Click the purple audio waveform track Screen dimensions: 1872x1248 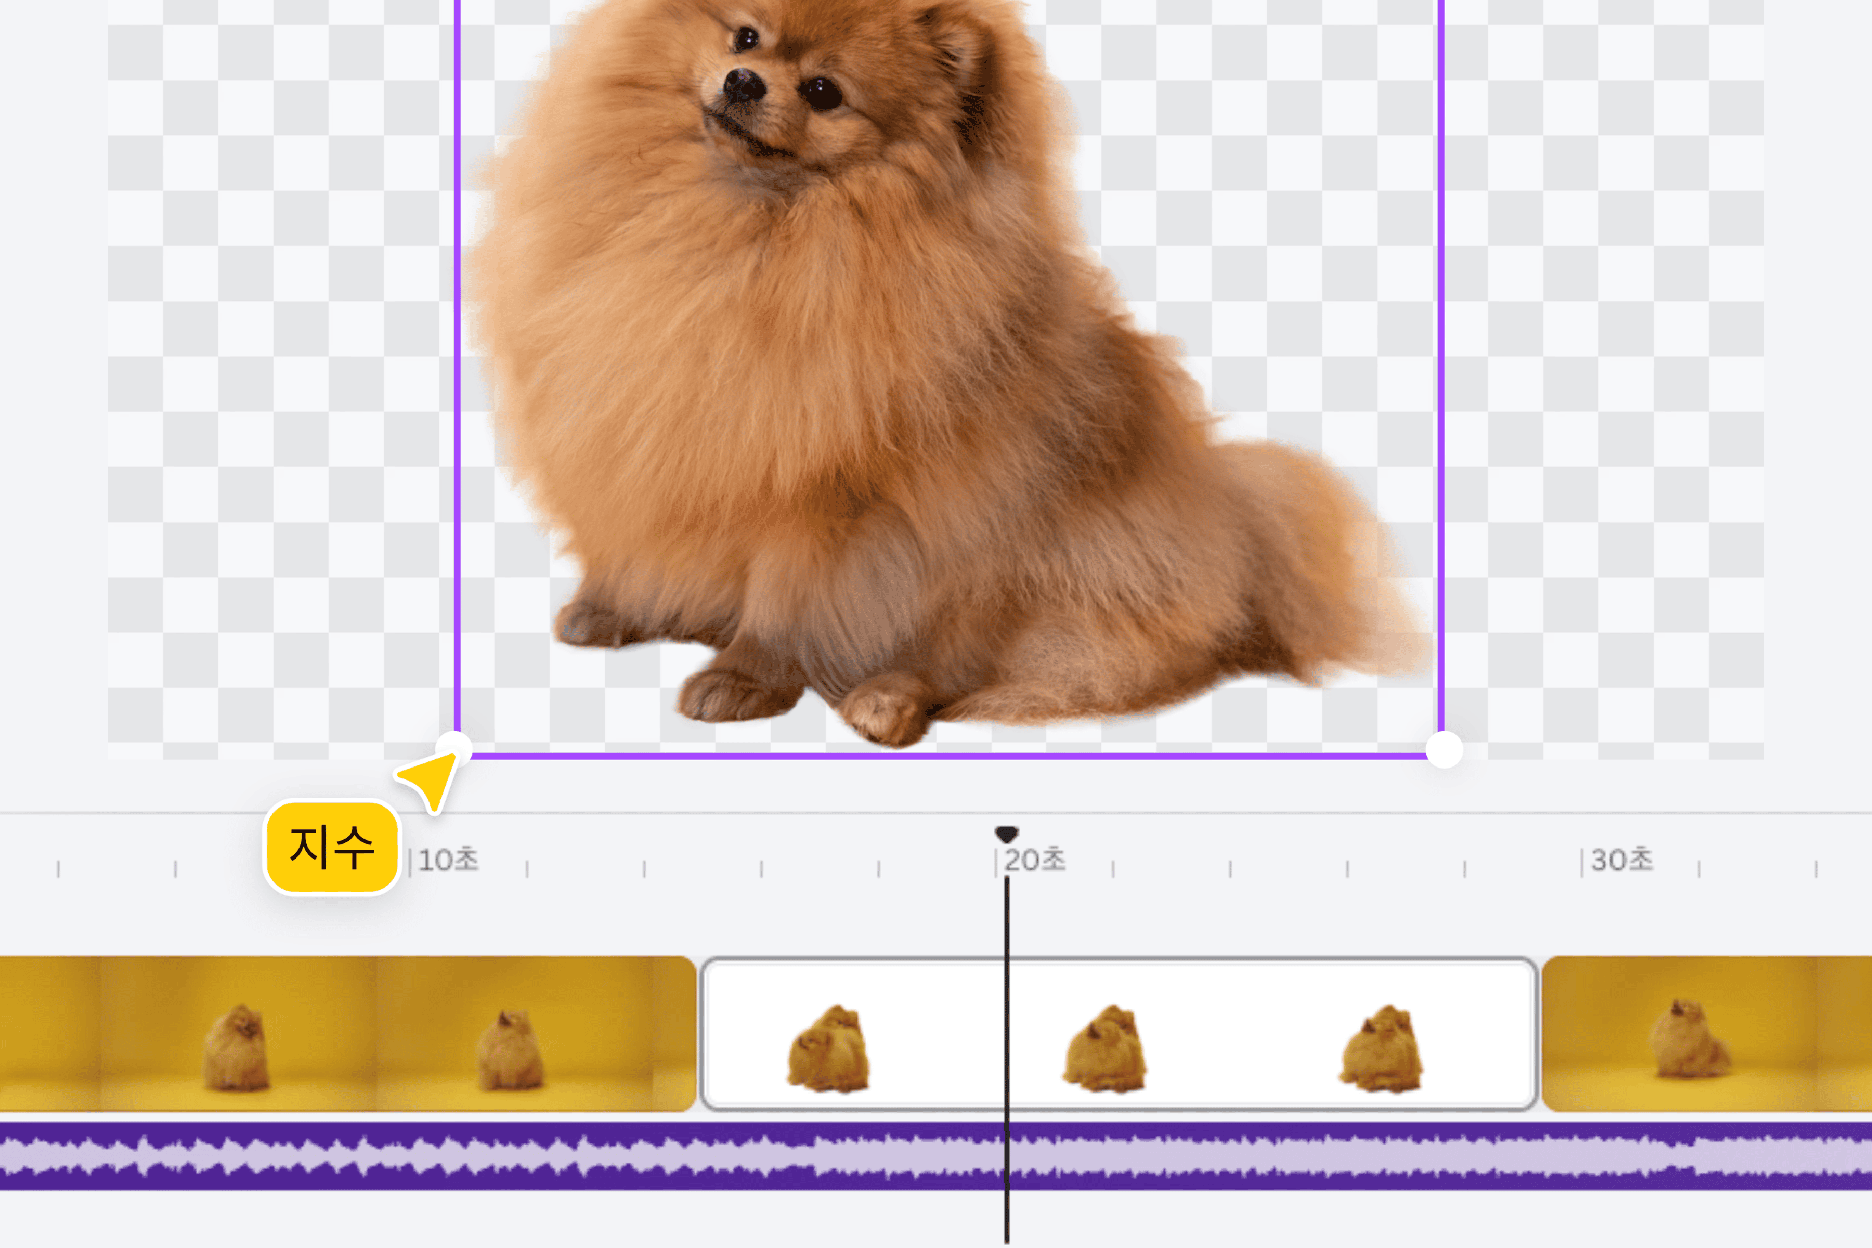936,1156
